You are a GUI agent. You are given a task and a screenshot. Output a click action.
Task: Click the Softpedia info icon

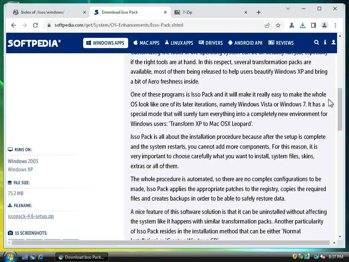(325, 42)
